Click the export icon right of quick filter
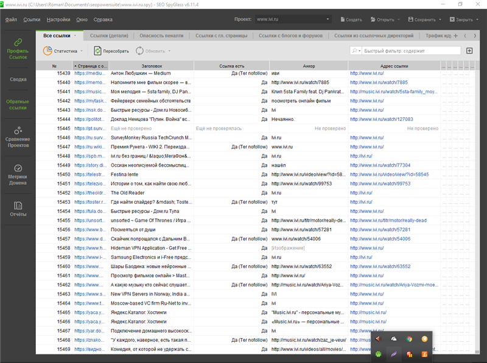 coord(469,51)
